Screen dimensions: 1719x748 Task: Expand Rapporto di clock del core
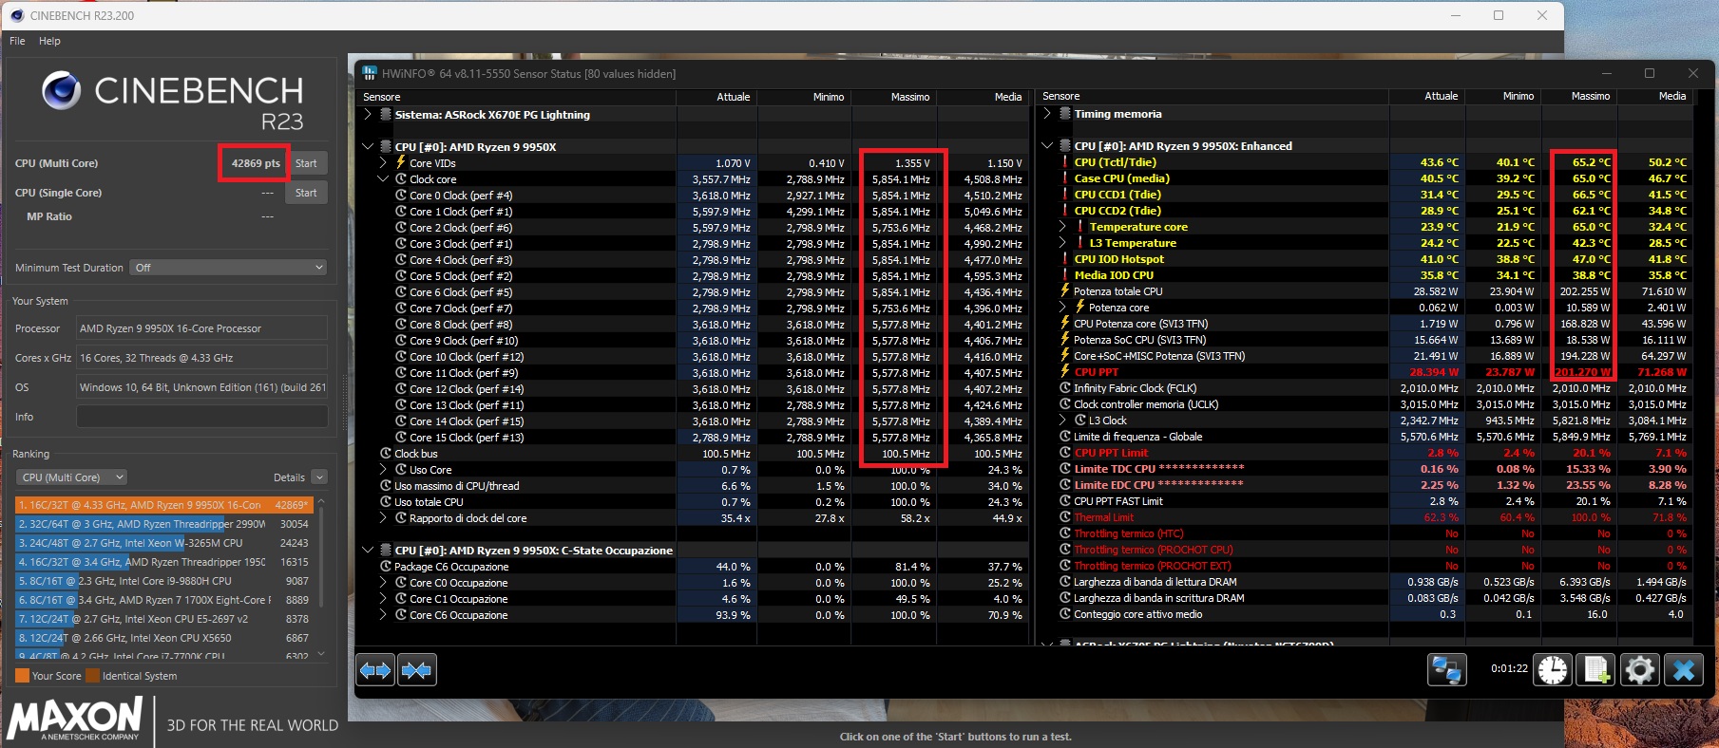[x=383, y=517]
